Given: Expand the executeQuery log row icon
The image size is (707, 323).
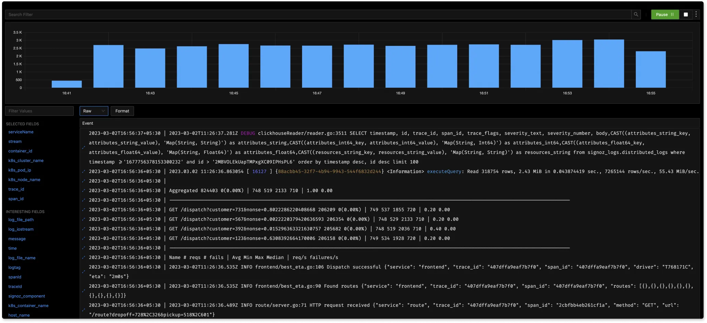Looking at the screenshot, I should 84,171.
